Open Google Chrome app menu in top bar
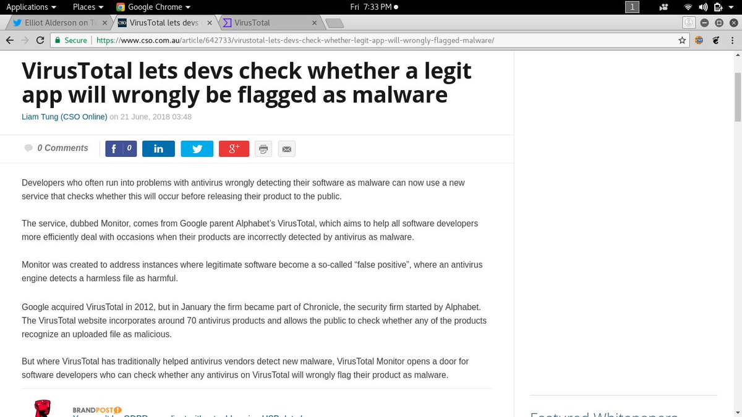 154,7
